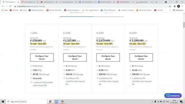
Task: Open the Chrome three-dot menu
Action: pyautogui.click(x=182, y=6)
